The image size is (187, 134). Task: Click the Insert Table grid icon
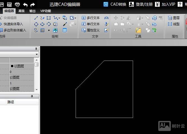coord(65,30)
